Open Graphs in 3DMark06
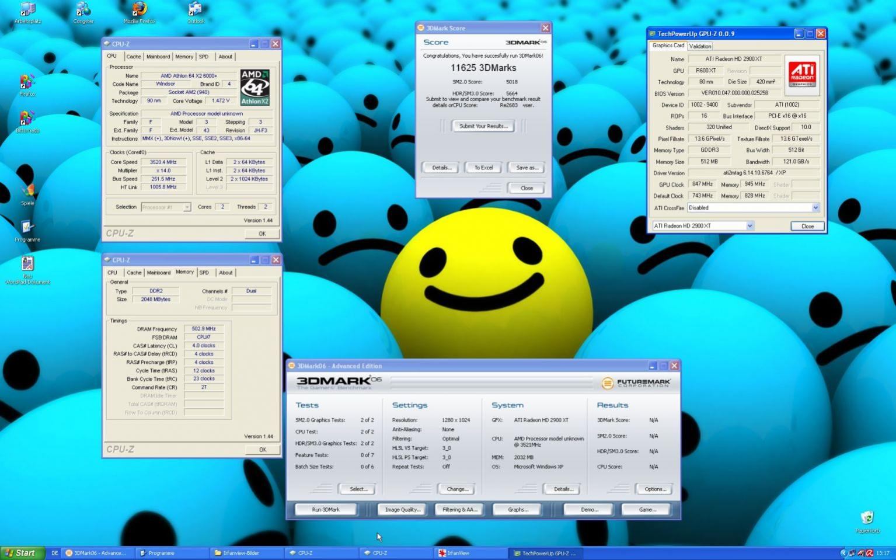This screenshot has height=560, width=896. 518,510
